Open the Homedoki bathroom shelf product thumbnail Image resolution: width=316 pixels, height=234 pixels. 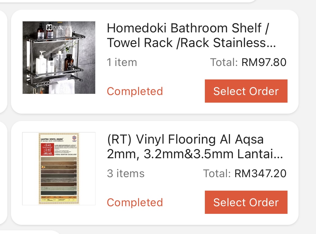pyautogui.click(x=59, y=57)
